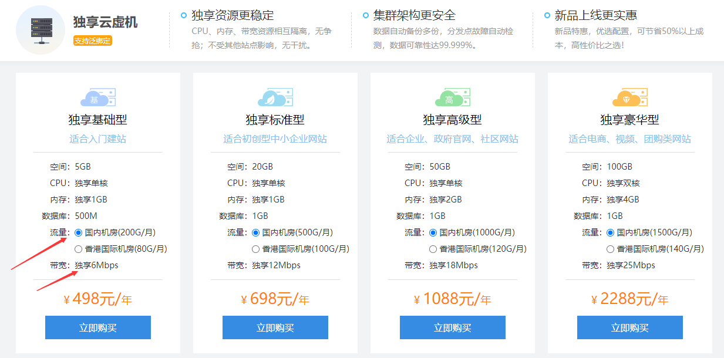Viewport: 724px width, 358px height.
Task: Click the 独享资源更稳定 heading
Action: coord(233,15)
